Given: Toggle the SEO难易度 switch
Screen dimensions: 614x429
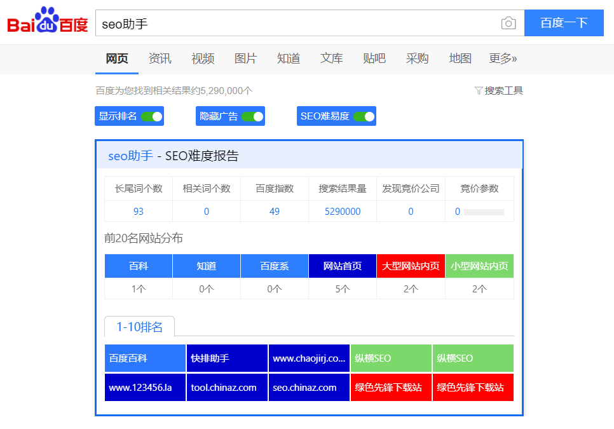Looking at the screenshot, I should [x=364, y=117].
